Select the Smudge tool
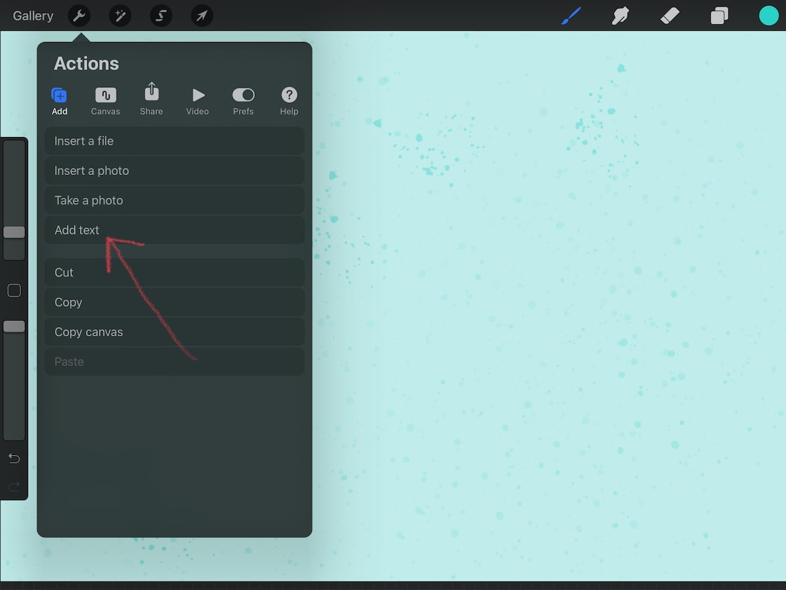 click(620, 16)
